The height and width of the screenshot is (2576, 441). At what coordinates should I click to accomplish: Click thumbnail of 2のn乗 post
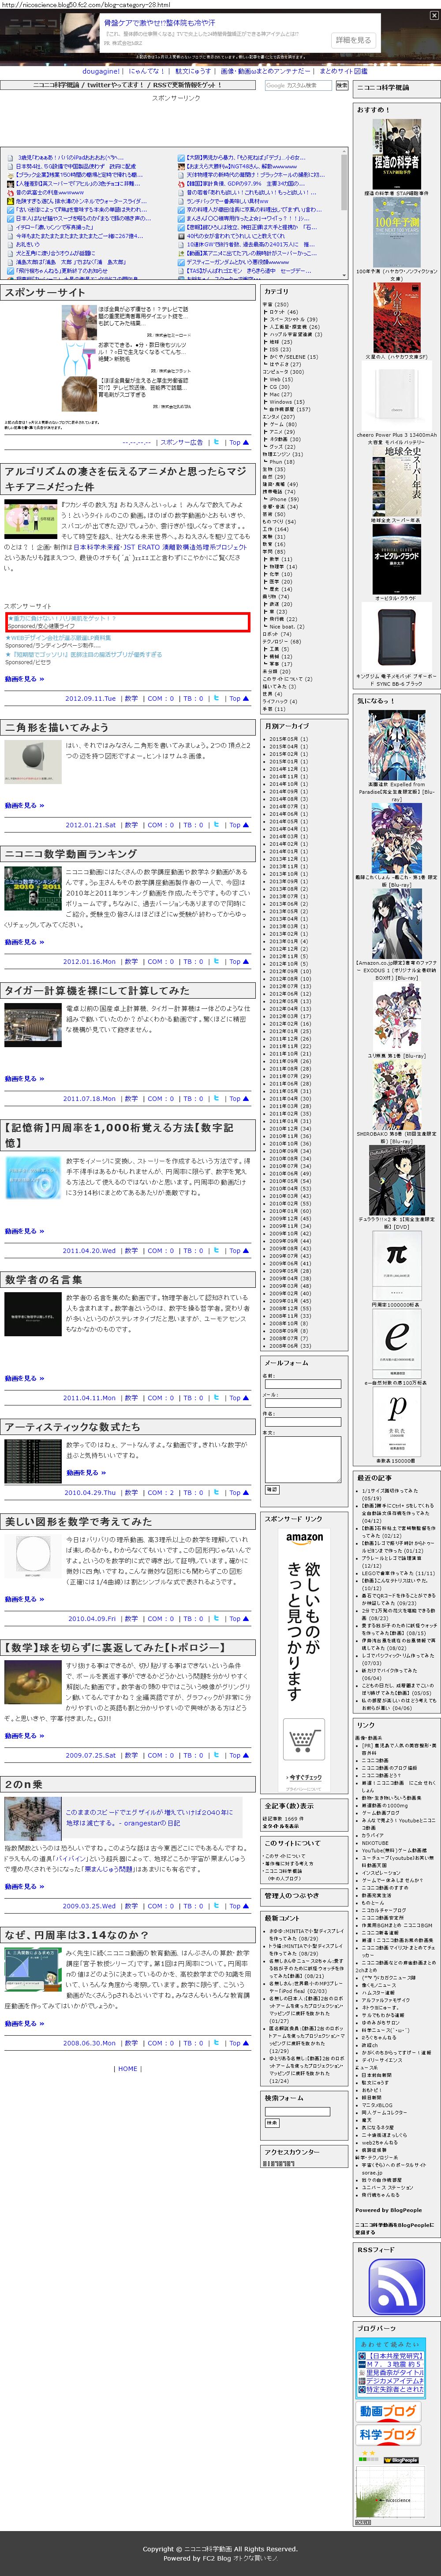pyautogui.click(x=33, y=1819)
